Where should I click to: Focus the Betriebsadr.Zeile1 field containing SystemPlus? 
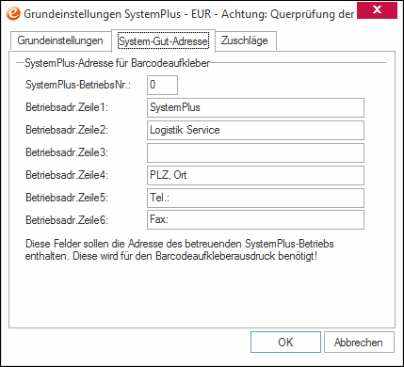[x=255, y=107]
